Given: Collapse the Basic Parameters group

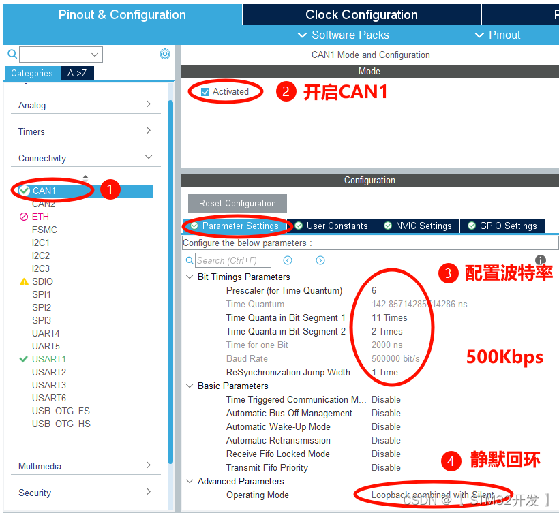Looking at the screenshot, I should (x=190, y=386).
